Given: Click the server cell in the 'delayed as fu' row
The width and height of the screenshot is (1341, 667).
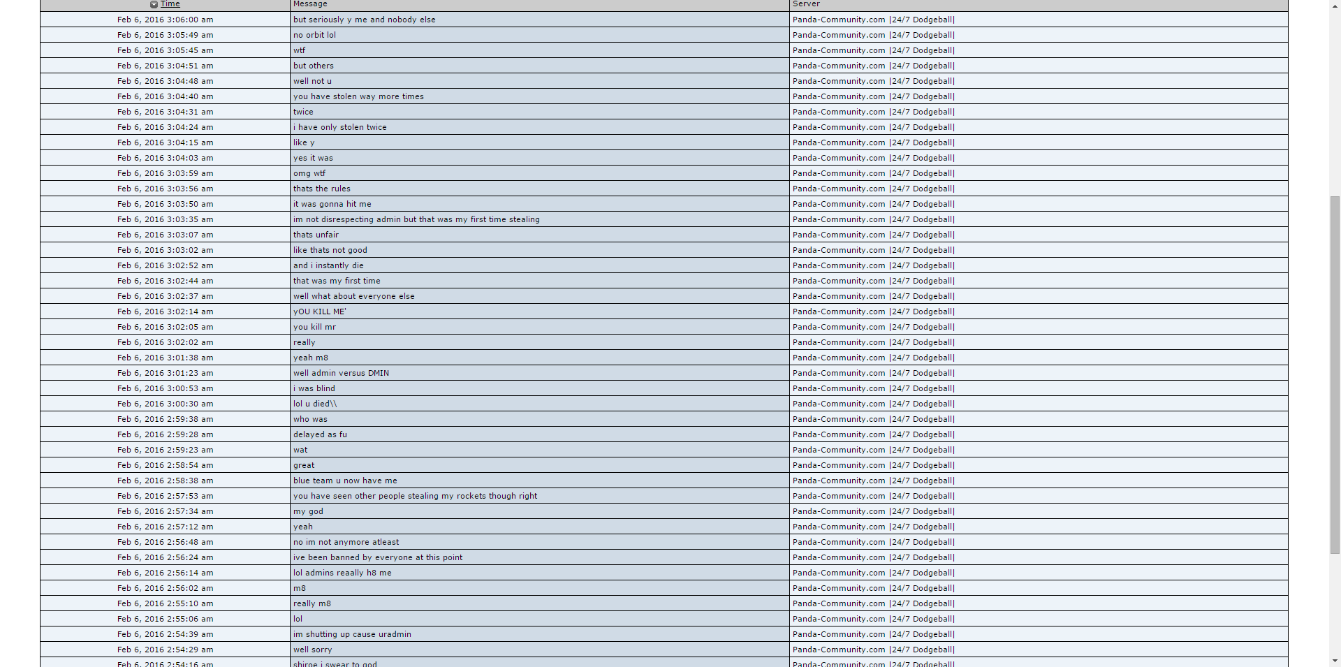Looking at the screenshot, I should click(873, 434).
